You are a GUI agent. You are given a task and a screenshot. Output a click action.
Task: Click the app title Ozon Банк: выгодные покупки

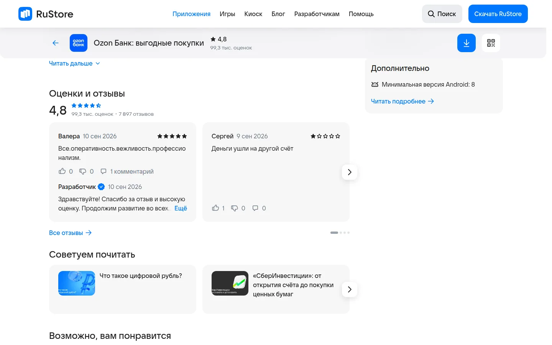(x=149, y=43)
